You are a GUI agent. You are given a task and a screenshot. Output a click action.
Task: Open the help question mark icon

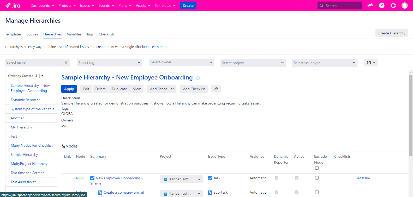[x=381, y=5]
